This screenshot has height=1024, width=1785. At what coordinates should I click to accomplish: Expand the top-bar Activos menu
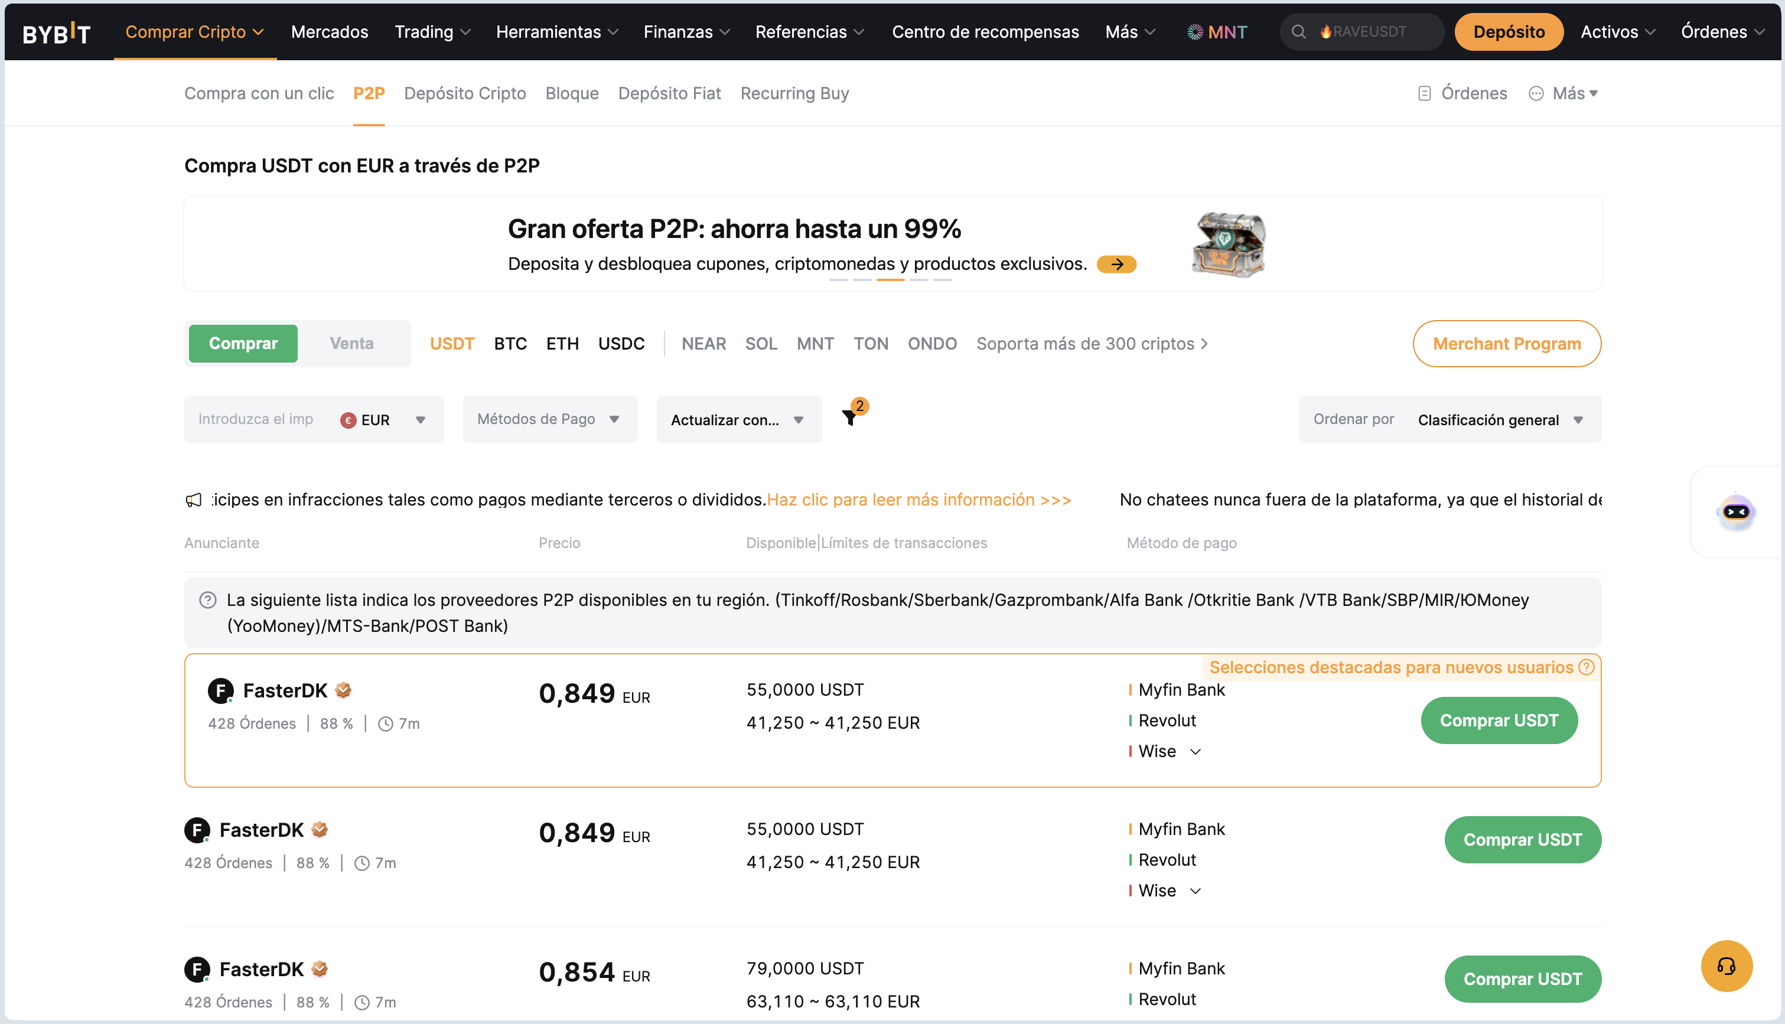(x=1618, y=32)
